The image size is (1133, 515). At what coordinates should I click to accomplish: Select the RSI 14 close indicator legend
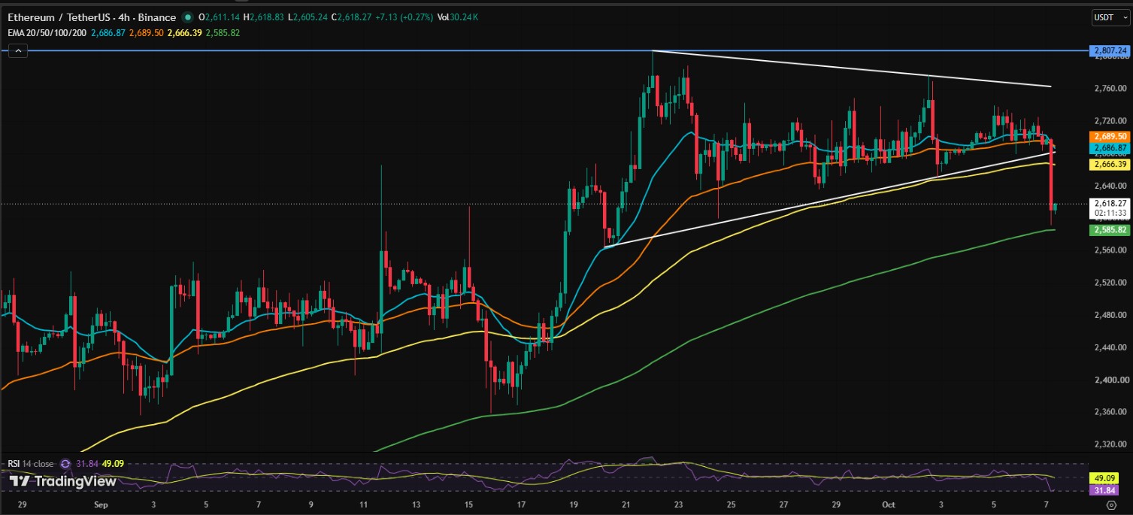[32, 464]
